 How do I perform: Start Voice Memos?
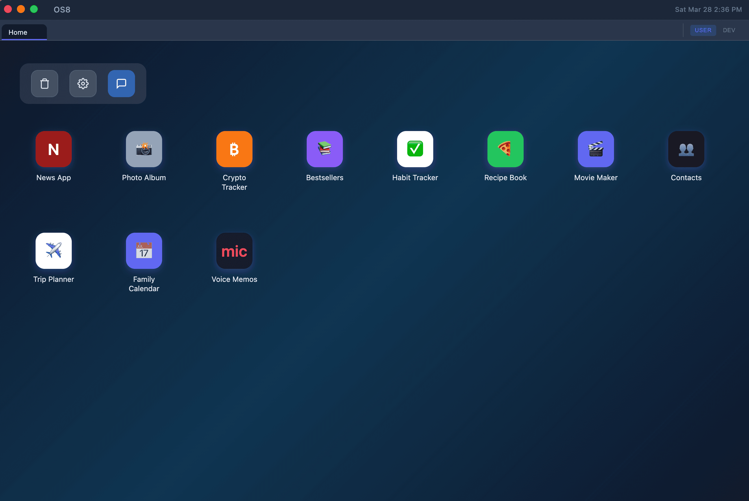(234, 251)
